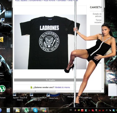Click the horizontal scrollbar left arrow
Viewport: 117px width, 113px height.
coord(14,91)
